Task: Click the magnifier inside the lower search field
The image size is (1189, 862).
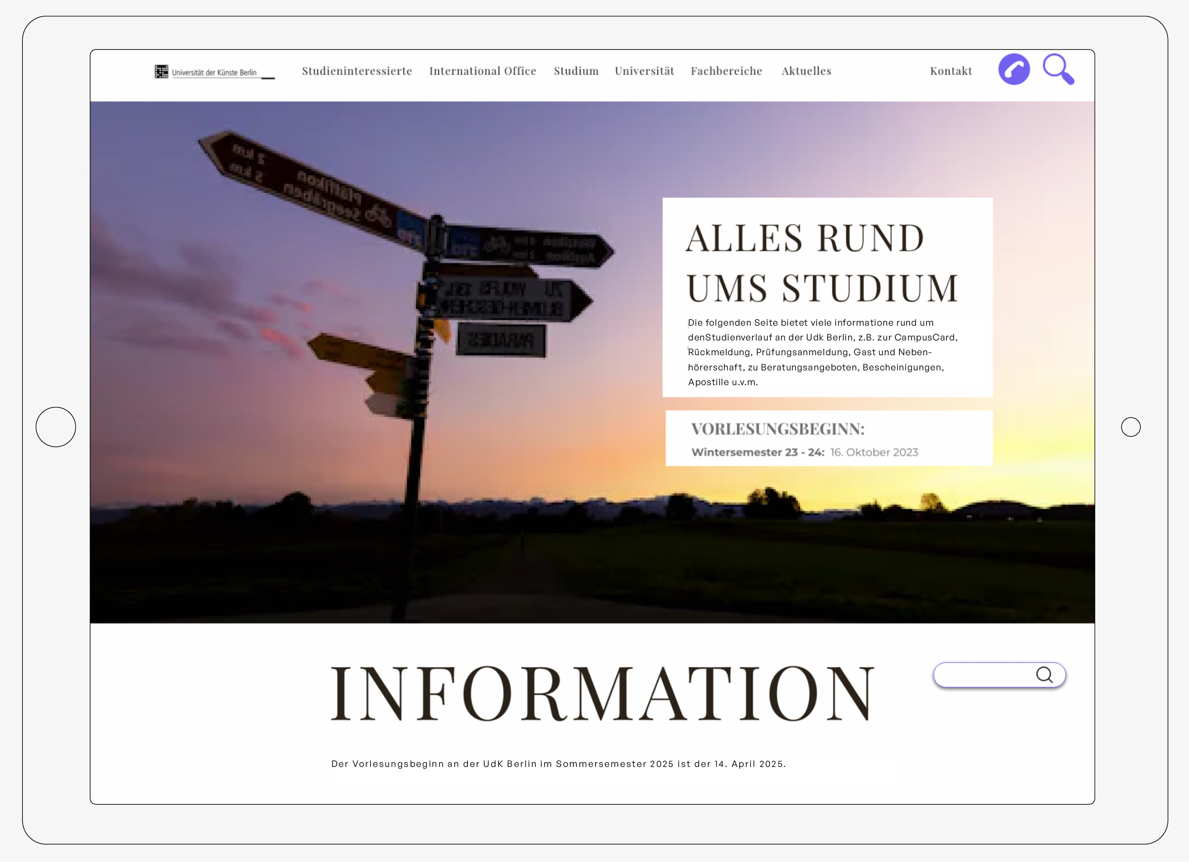Action: click(1044, 674)
